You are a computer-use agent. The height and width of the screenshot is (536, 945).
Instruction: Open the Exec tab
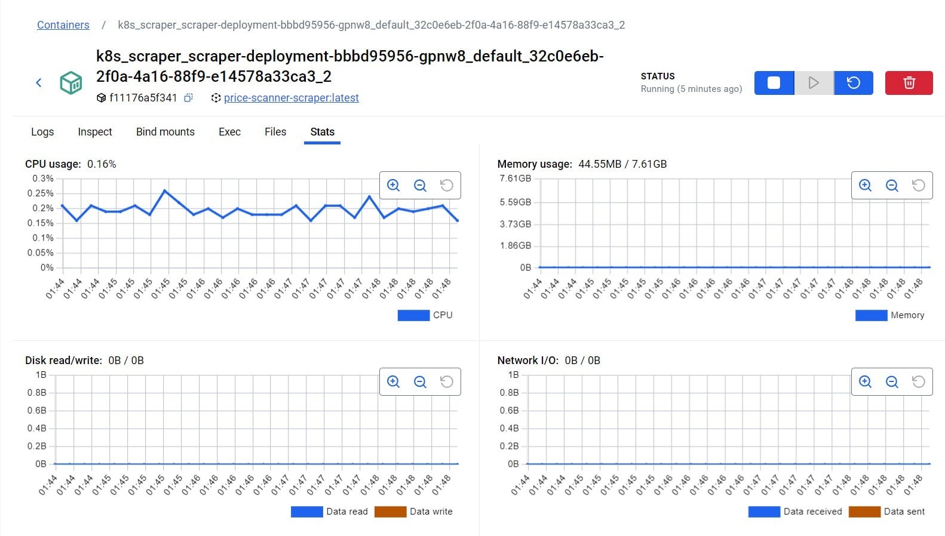[x=229, y=132]
